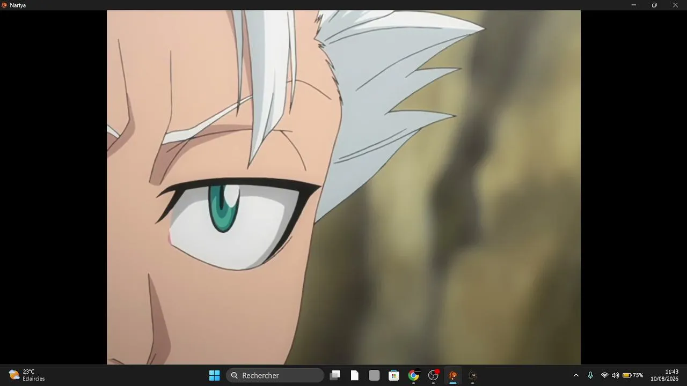Launch Microsoft Store from the taskbar
Viewport: 687px width, 386px height.
click(x=394, y=375)
